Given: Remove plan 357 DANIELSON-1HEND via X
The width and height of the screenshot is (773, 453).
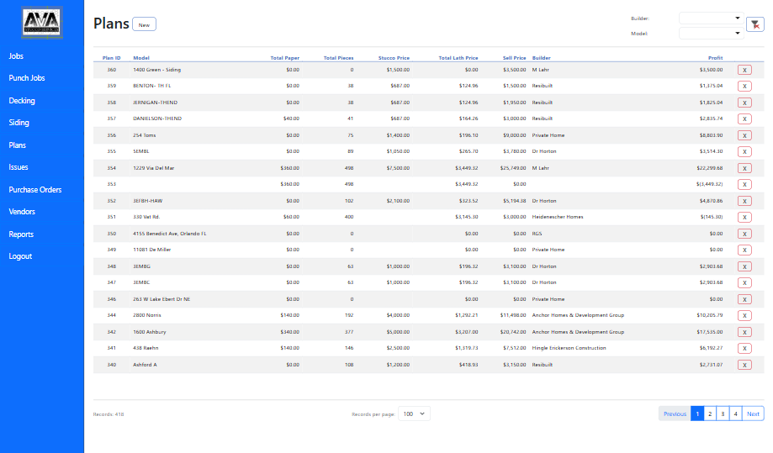Looking at the screenshot, I should pyautogui.click(x=744, y=119).
